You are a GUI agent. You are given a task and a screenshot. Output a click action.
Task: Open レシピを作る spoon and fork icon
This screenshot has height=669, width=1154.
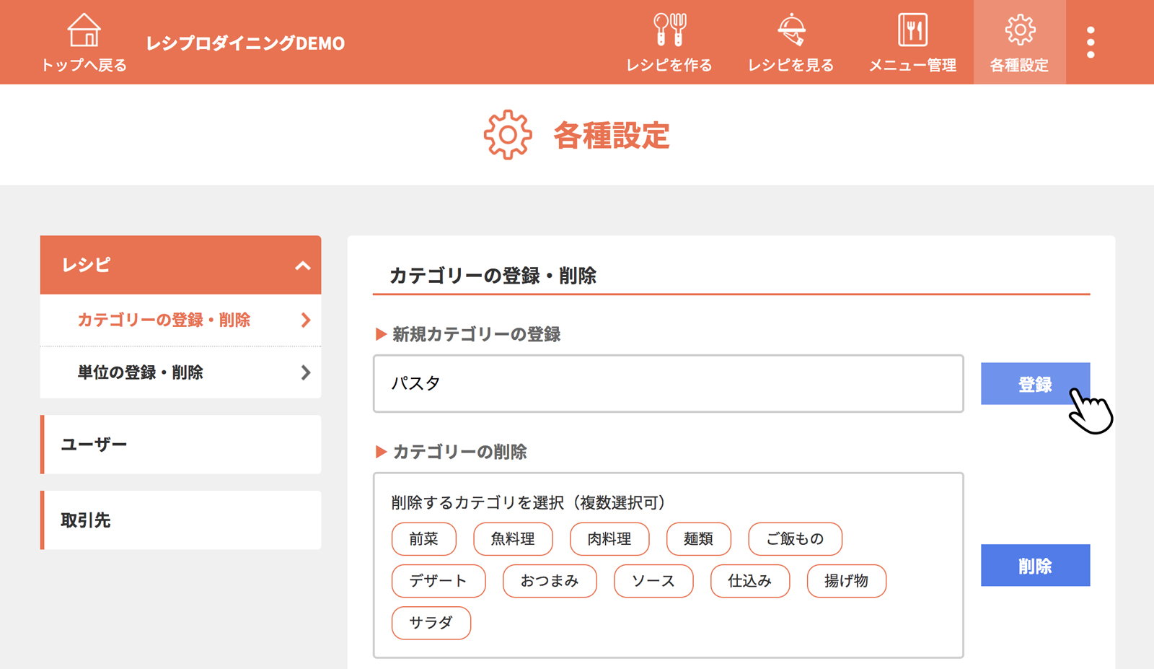coord(669,30)
